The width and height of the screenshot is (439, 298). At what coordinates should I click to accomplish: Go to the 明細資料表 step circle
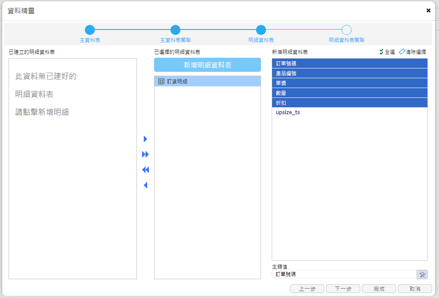tap(261, 30)
